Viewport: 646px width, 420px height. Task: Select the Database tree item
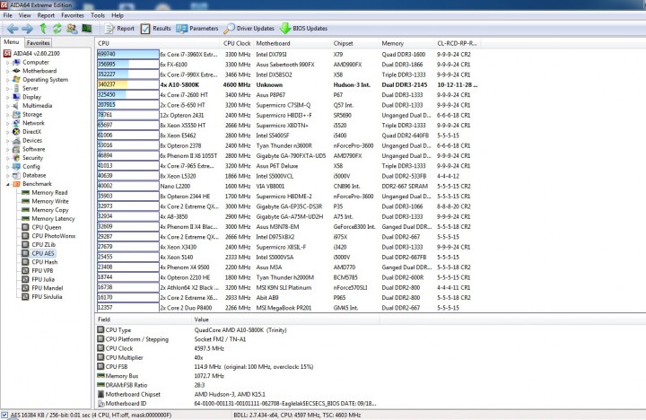coord(30,175)
